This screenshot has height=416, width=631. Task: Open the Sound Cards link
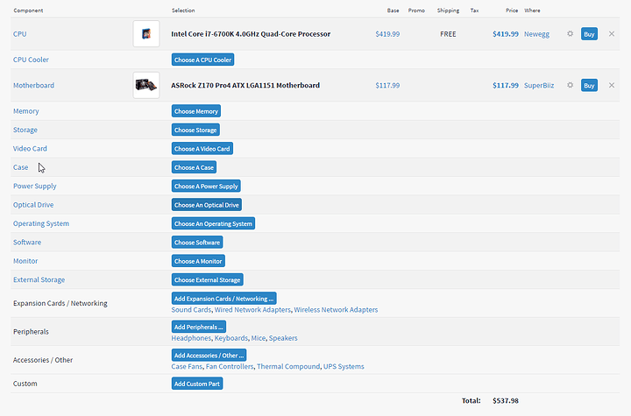point(191,310)
